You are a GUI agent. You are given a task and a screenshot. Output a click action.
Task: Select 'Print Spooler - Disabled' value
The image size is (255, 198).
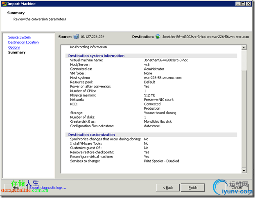162,161
